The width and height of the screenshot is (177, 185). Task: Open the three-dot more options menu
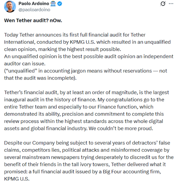pos(171,4)
